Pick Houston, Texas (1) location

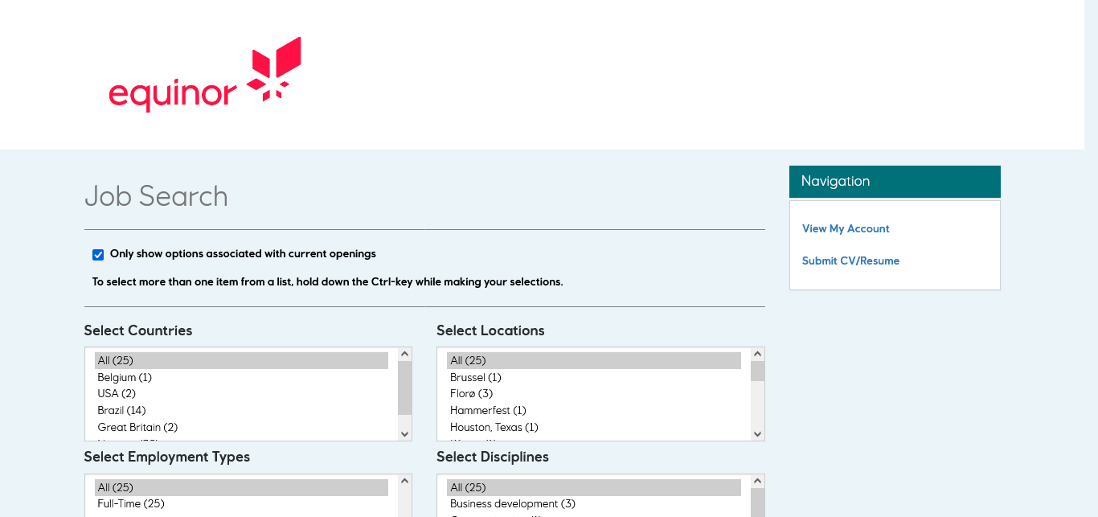(x=494, y=428)
